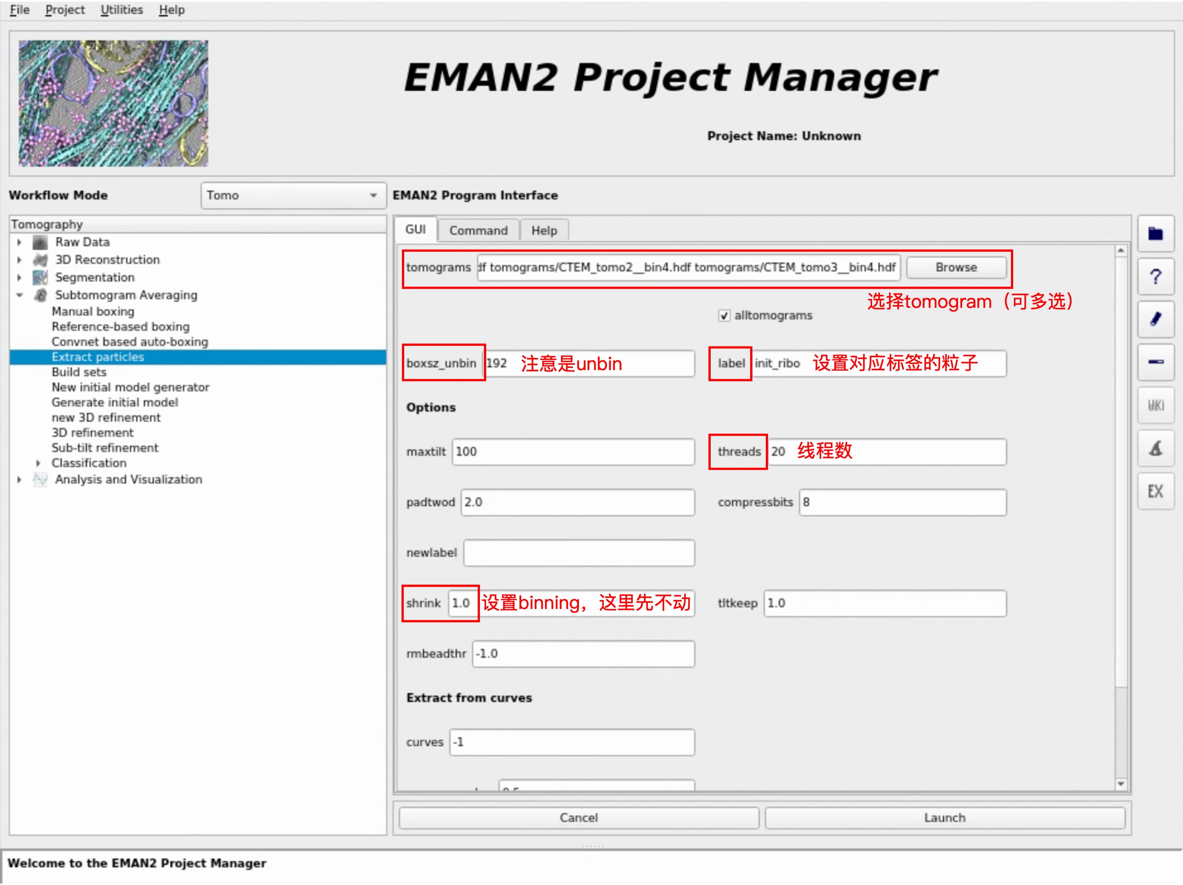Expand the Segmentation tree node
The width and height of the screenshot is (1183, 885).
tap(19, 277)
